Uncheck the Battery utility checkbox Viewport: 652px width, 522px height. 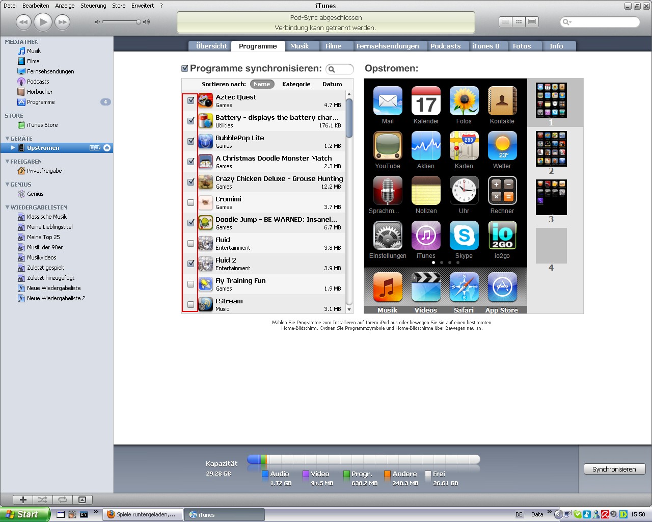click(x=191, y=121)
